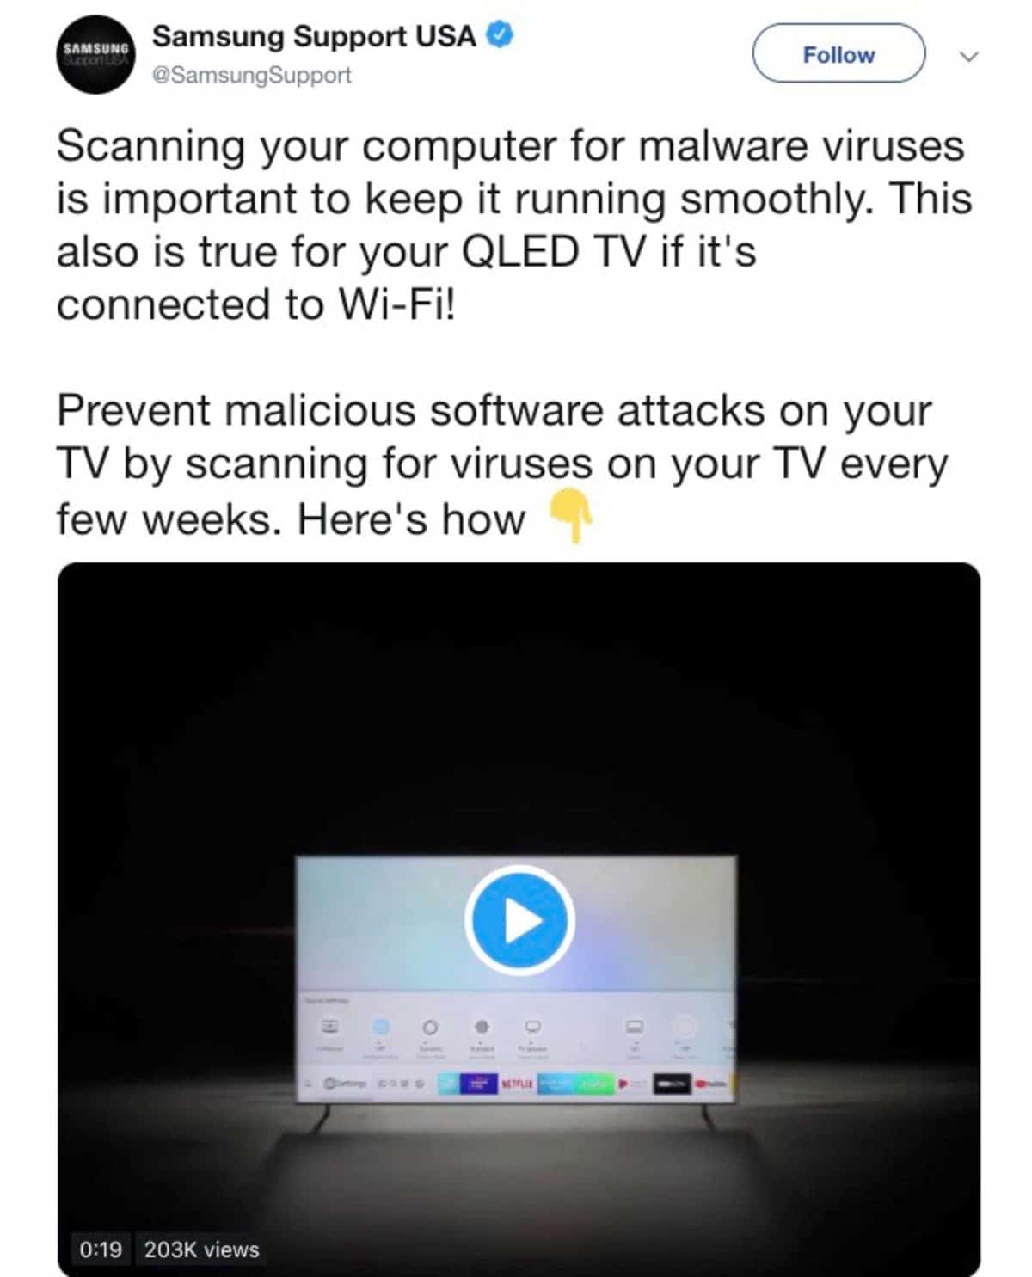Open the Samsung Support USA profile avatar
The image size is (1032, 1277).
95,53
